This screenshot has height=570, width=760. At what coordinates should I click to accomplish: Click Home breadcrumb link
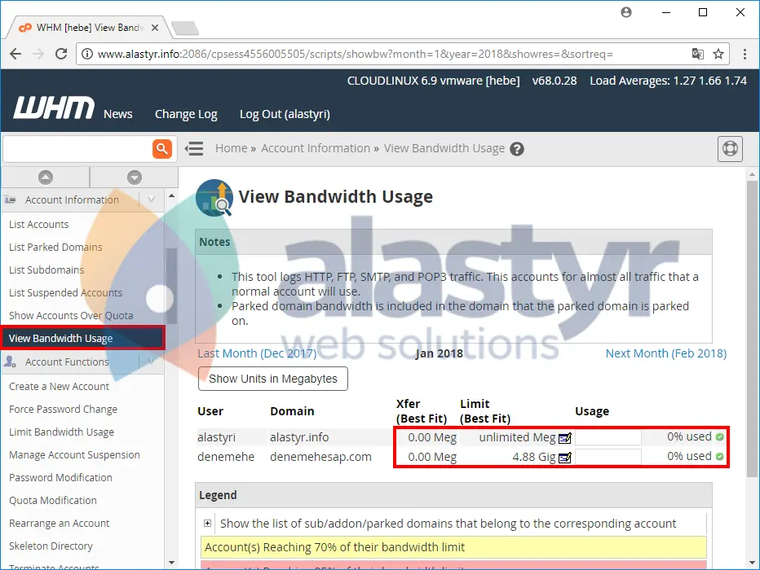(232, 148)
